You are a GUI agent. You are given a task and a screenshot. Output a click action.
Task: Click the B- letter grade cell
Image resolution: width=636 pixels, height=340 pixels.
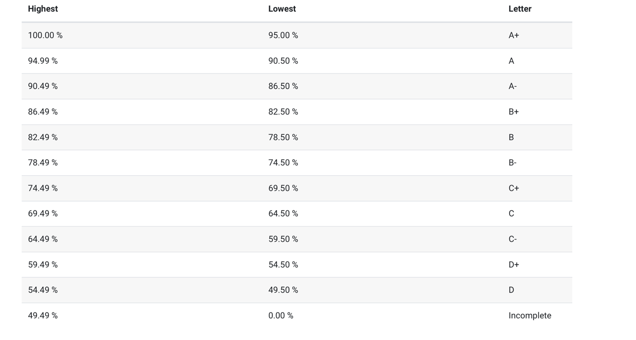coord(513,163)
